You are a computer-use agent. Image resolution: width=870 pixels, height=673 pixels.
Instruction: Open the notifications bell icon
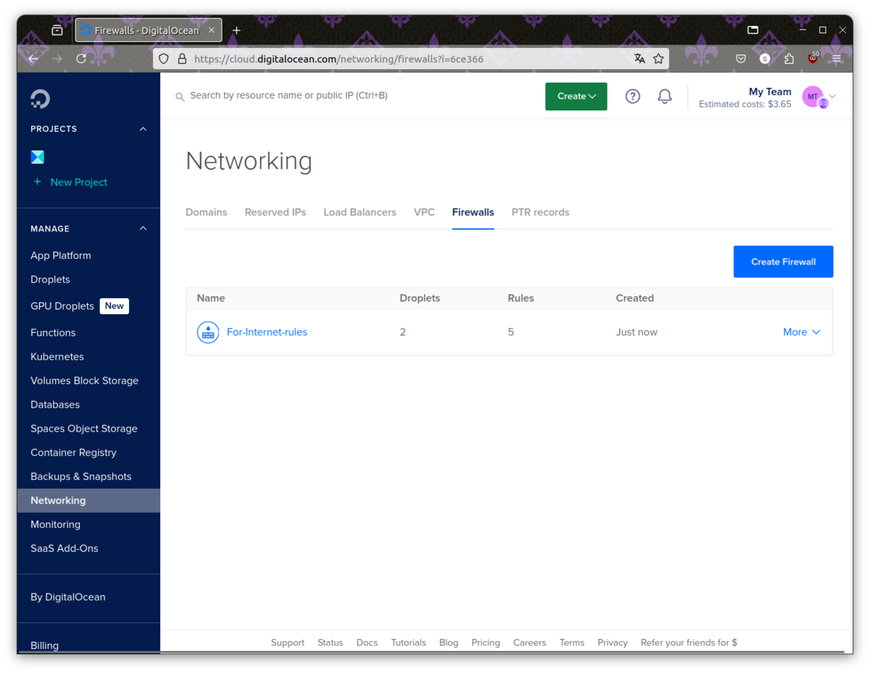point(665,96)
